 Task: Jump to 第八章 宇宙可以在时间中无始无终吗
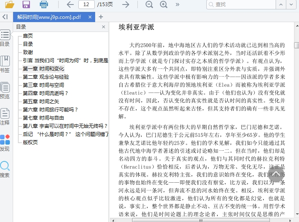(65, 126)
